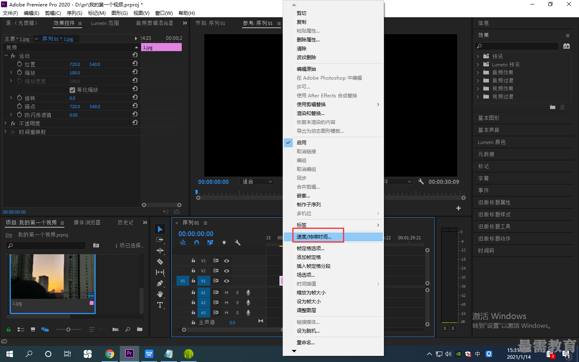This screenshot has width=579, height=362.
Task: Choose 波纹删除 from context menu
Action: 333,58
